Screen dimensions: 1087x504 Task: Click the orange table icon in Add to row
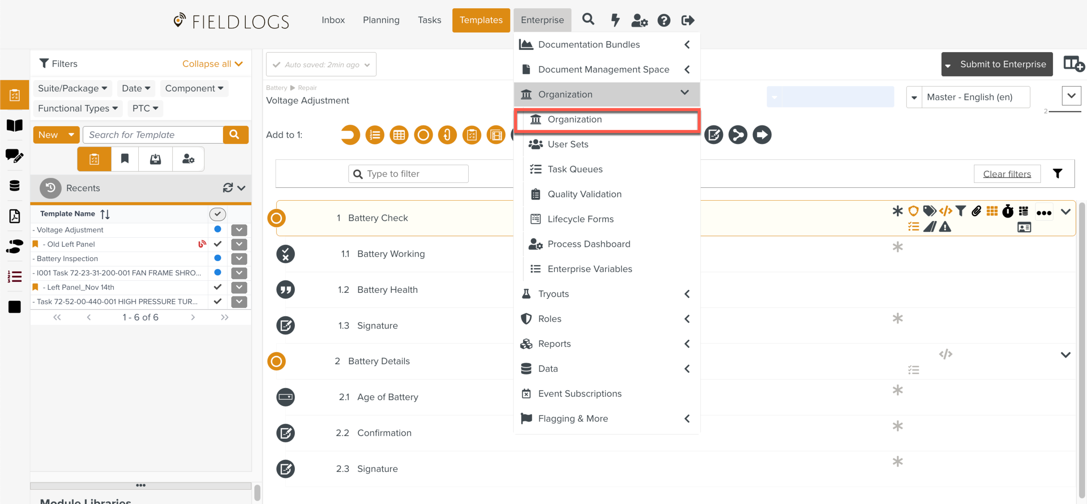(399, 135)
